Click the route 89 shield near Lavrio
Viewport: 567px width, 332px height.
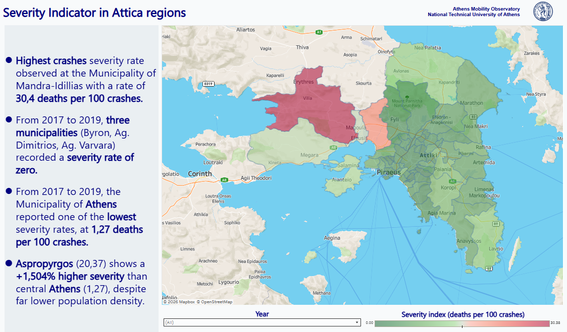tap(496, 223)
